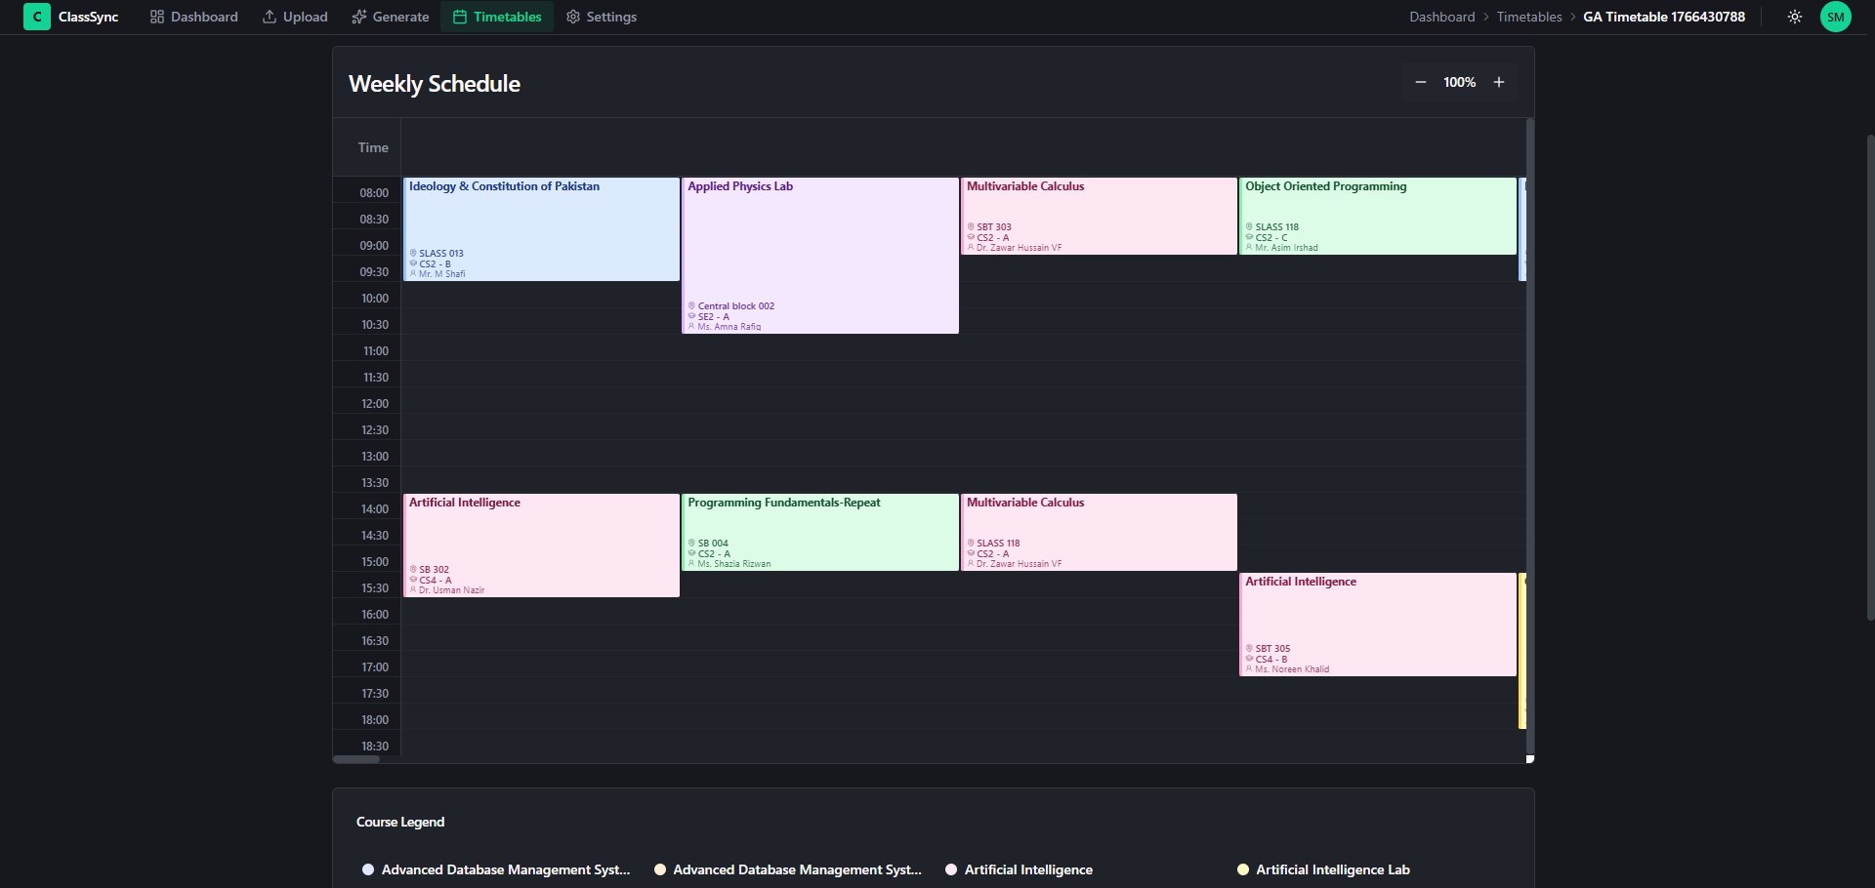Click the Mr. Asim Irshad instructor text

pos(1286,248)
